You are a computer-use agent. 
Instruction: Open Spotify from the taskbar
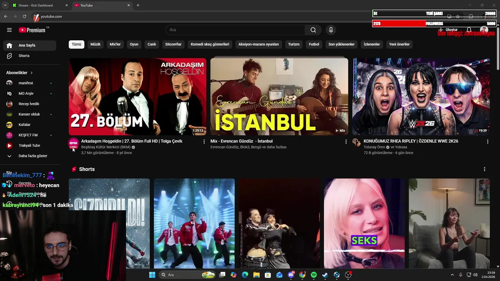[x=314, y=275]
